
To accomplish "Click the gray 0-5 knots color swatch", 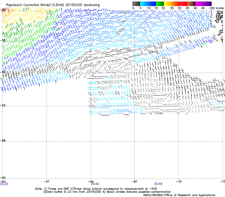I will click(136, 4).
